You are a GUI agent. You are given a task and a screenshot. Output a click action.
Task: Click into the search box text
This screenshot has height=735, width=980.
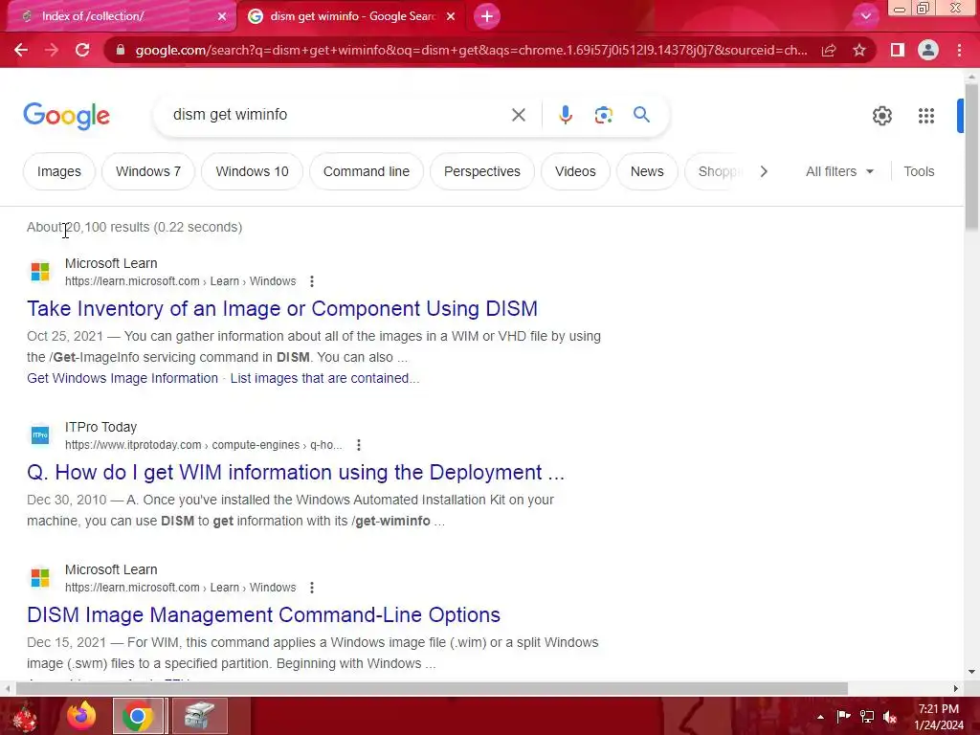coord(230,115)
